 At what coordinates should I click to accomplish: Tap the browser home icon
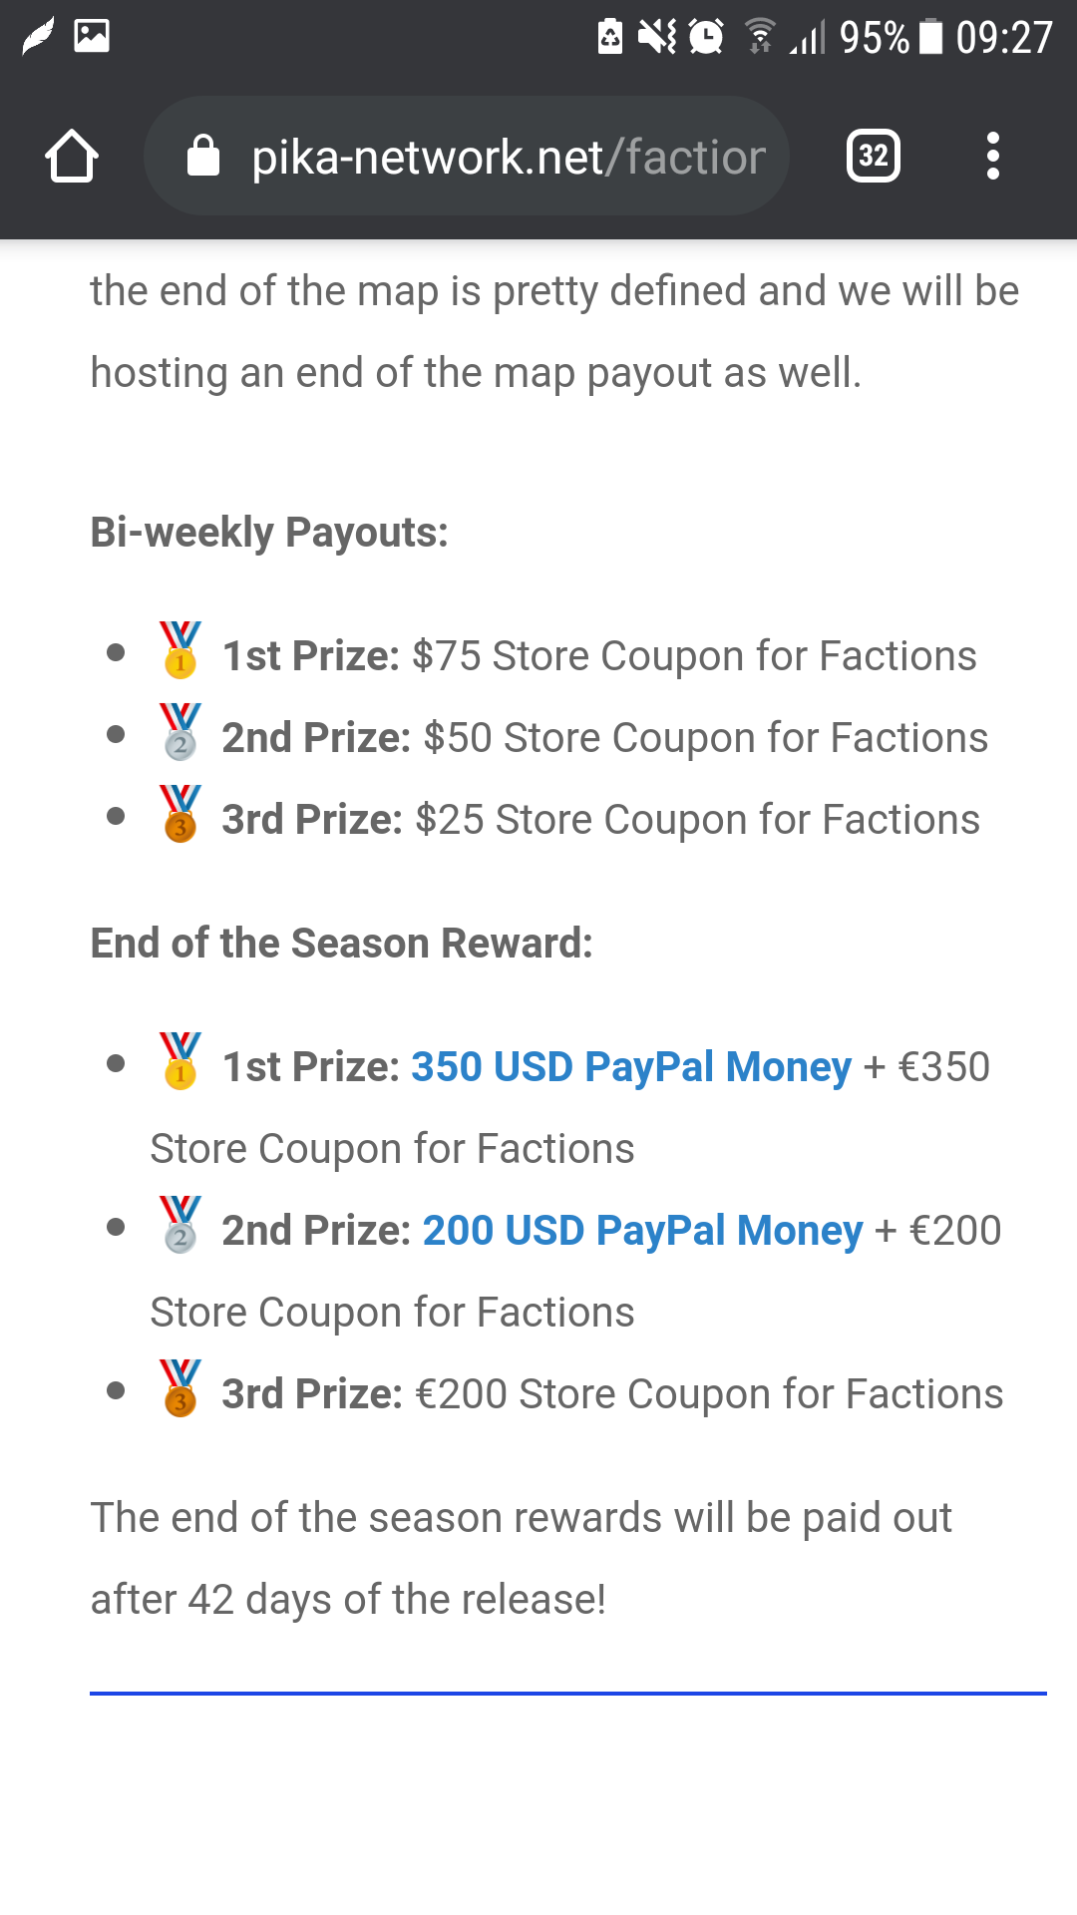coord(72,157)
